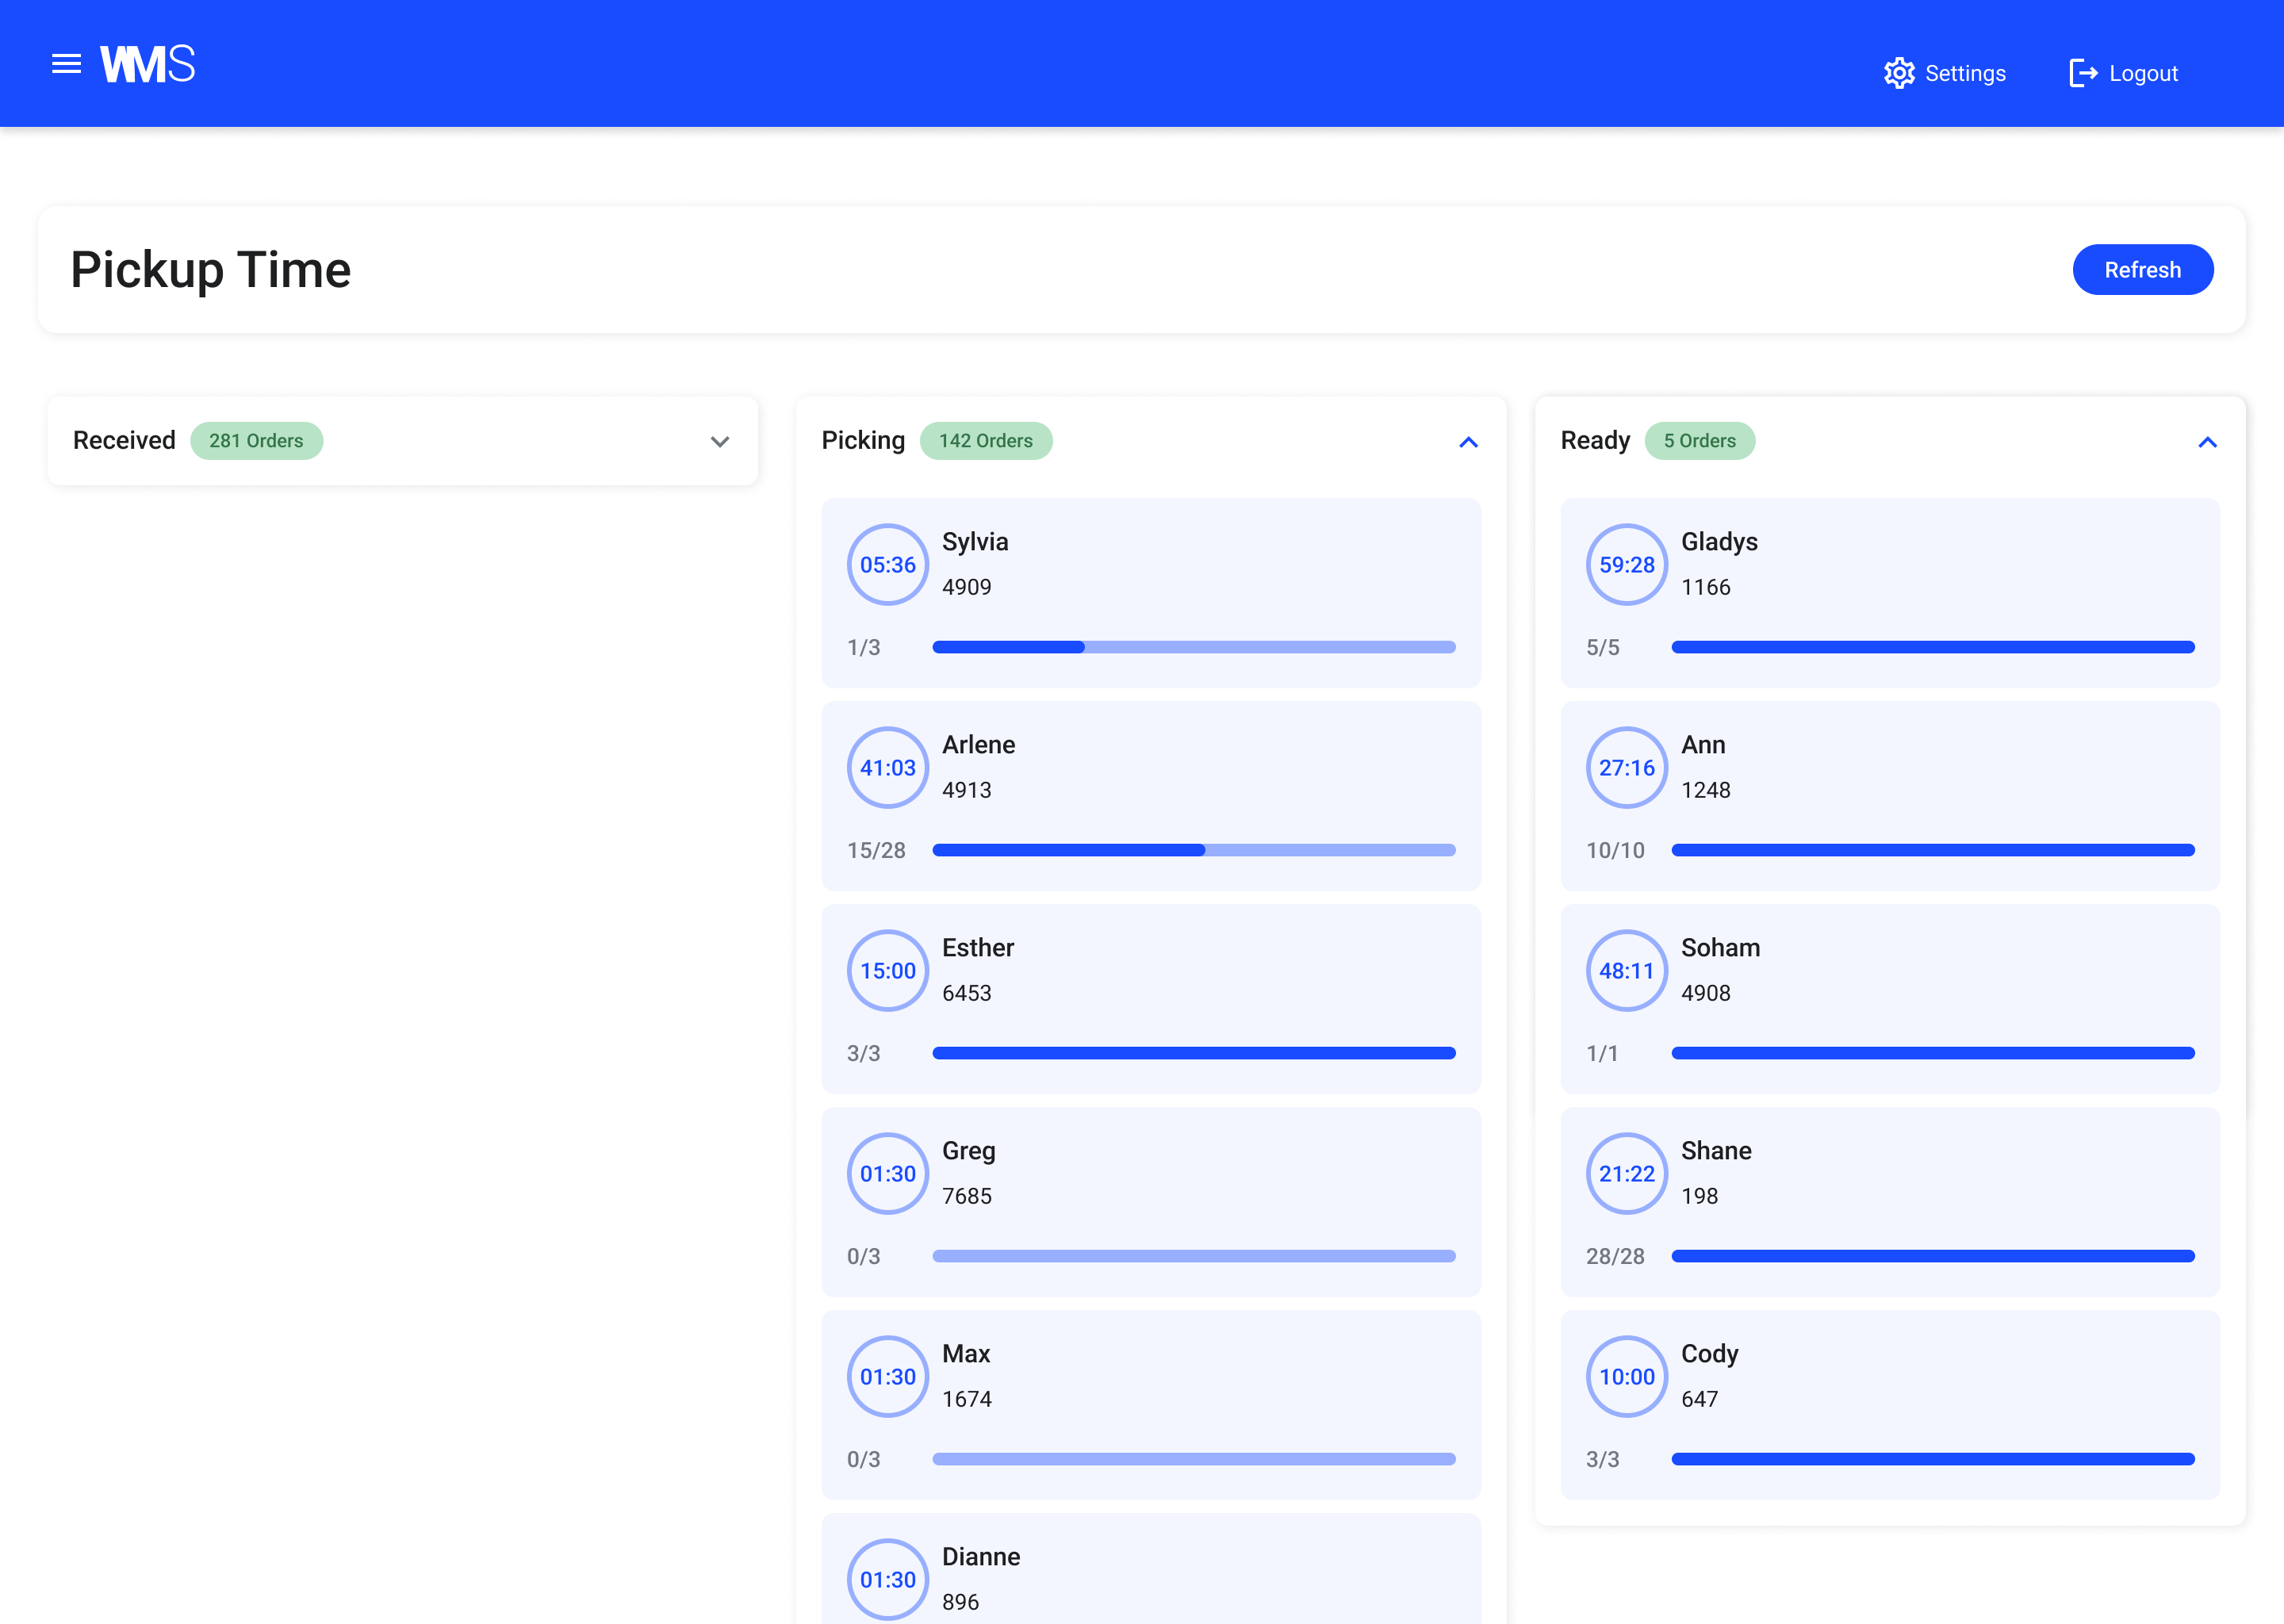This screenshot has height=1624, width=2284.
Task: Click the Settings gear icon
Action: (x=1899, y=73)
